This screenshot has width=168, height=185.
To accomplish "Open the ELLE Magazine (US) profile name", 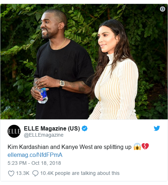I will 52,128.
